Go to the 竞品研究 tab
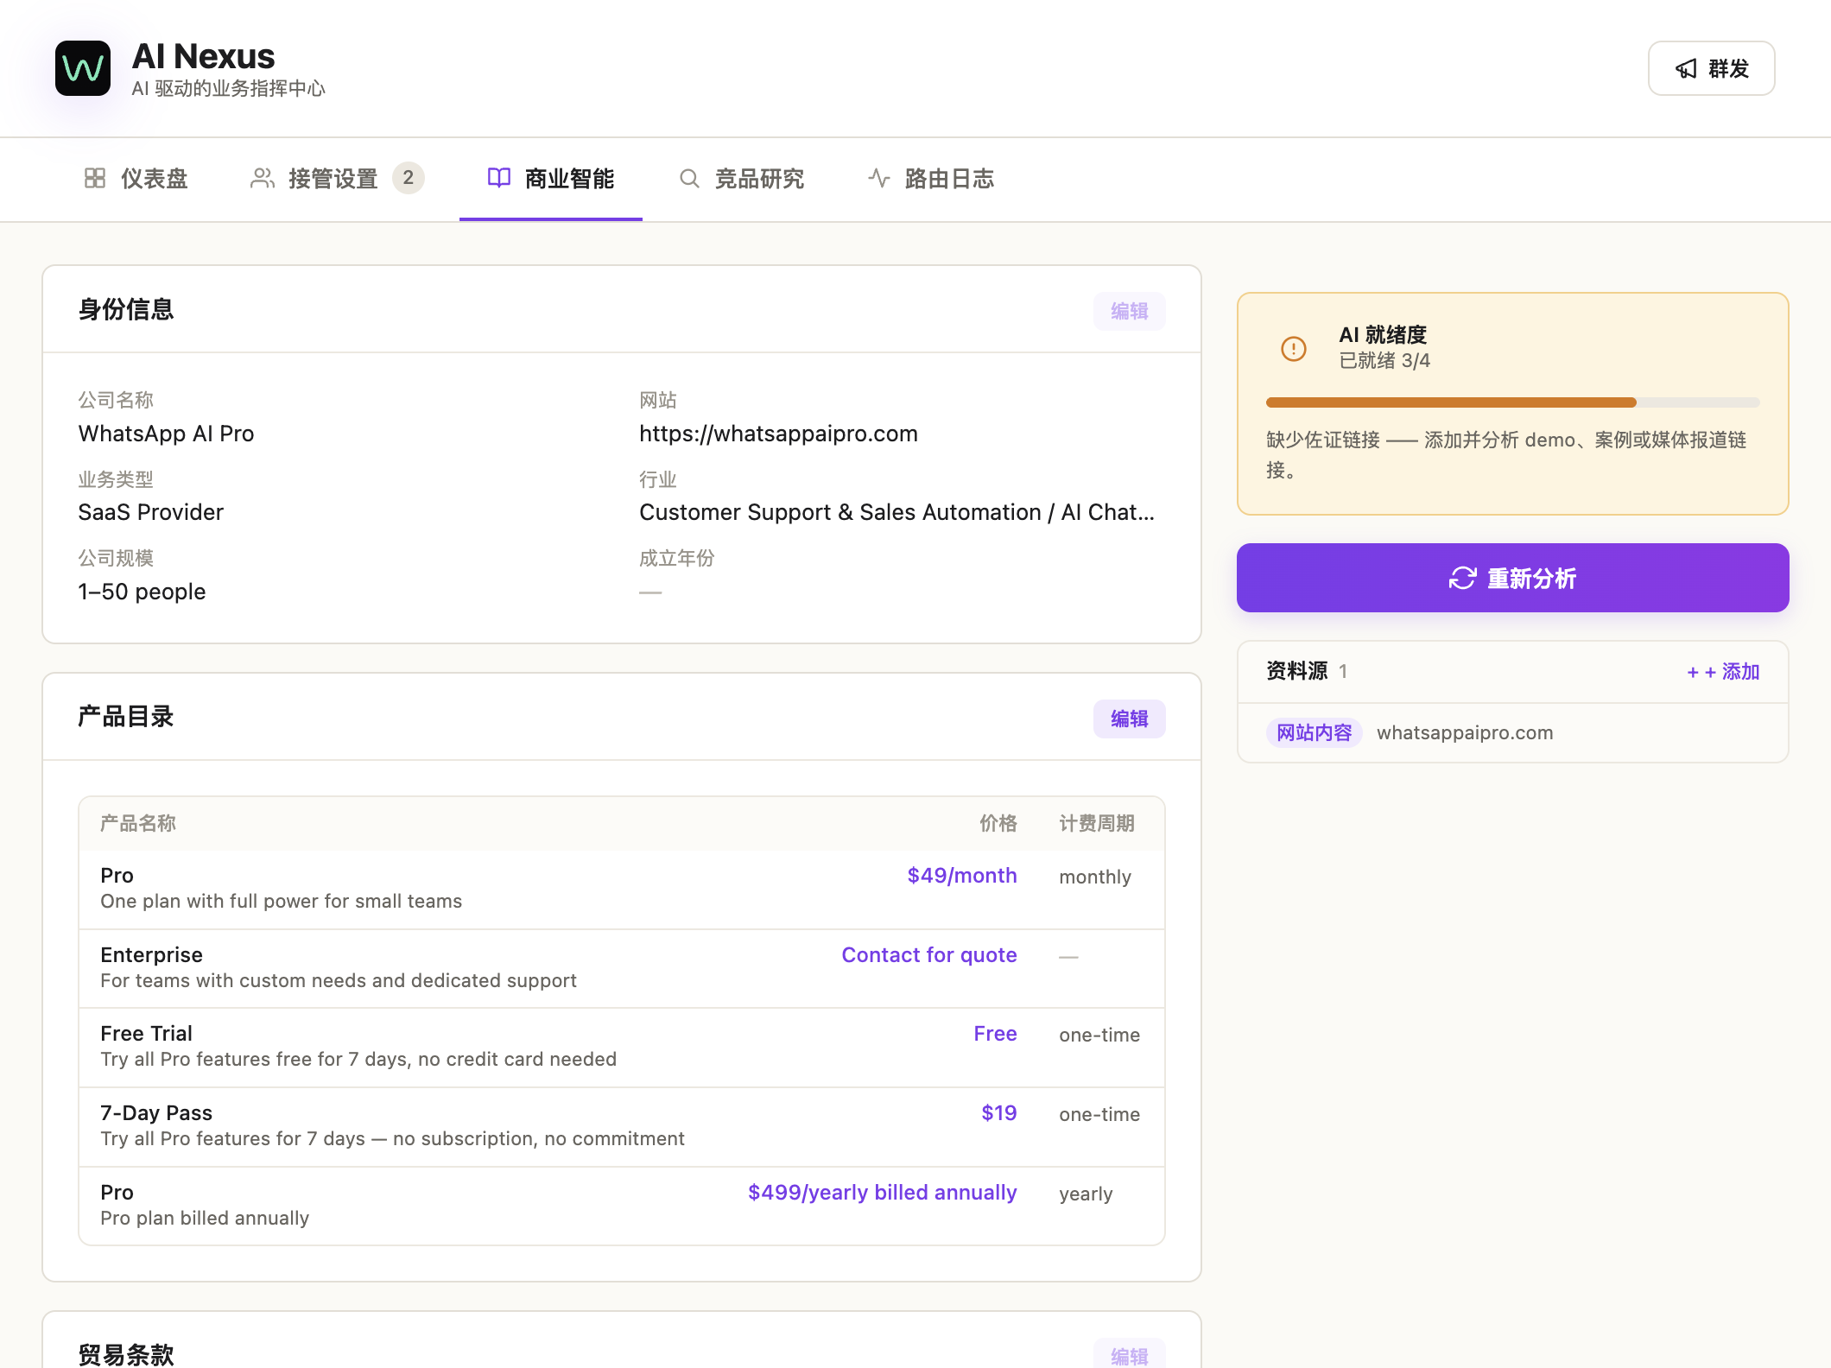The image size is (1831, 1368). [741, 179]
